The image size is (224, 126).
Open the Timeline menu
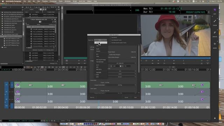point(45,1)
